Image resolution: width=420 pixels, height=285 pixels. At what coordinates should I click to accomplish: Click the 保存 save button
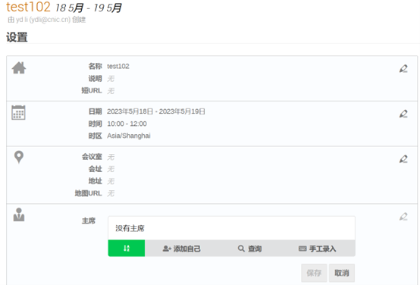coord(314,273)
